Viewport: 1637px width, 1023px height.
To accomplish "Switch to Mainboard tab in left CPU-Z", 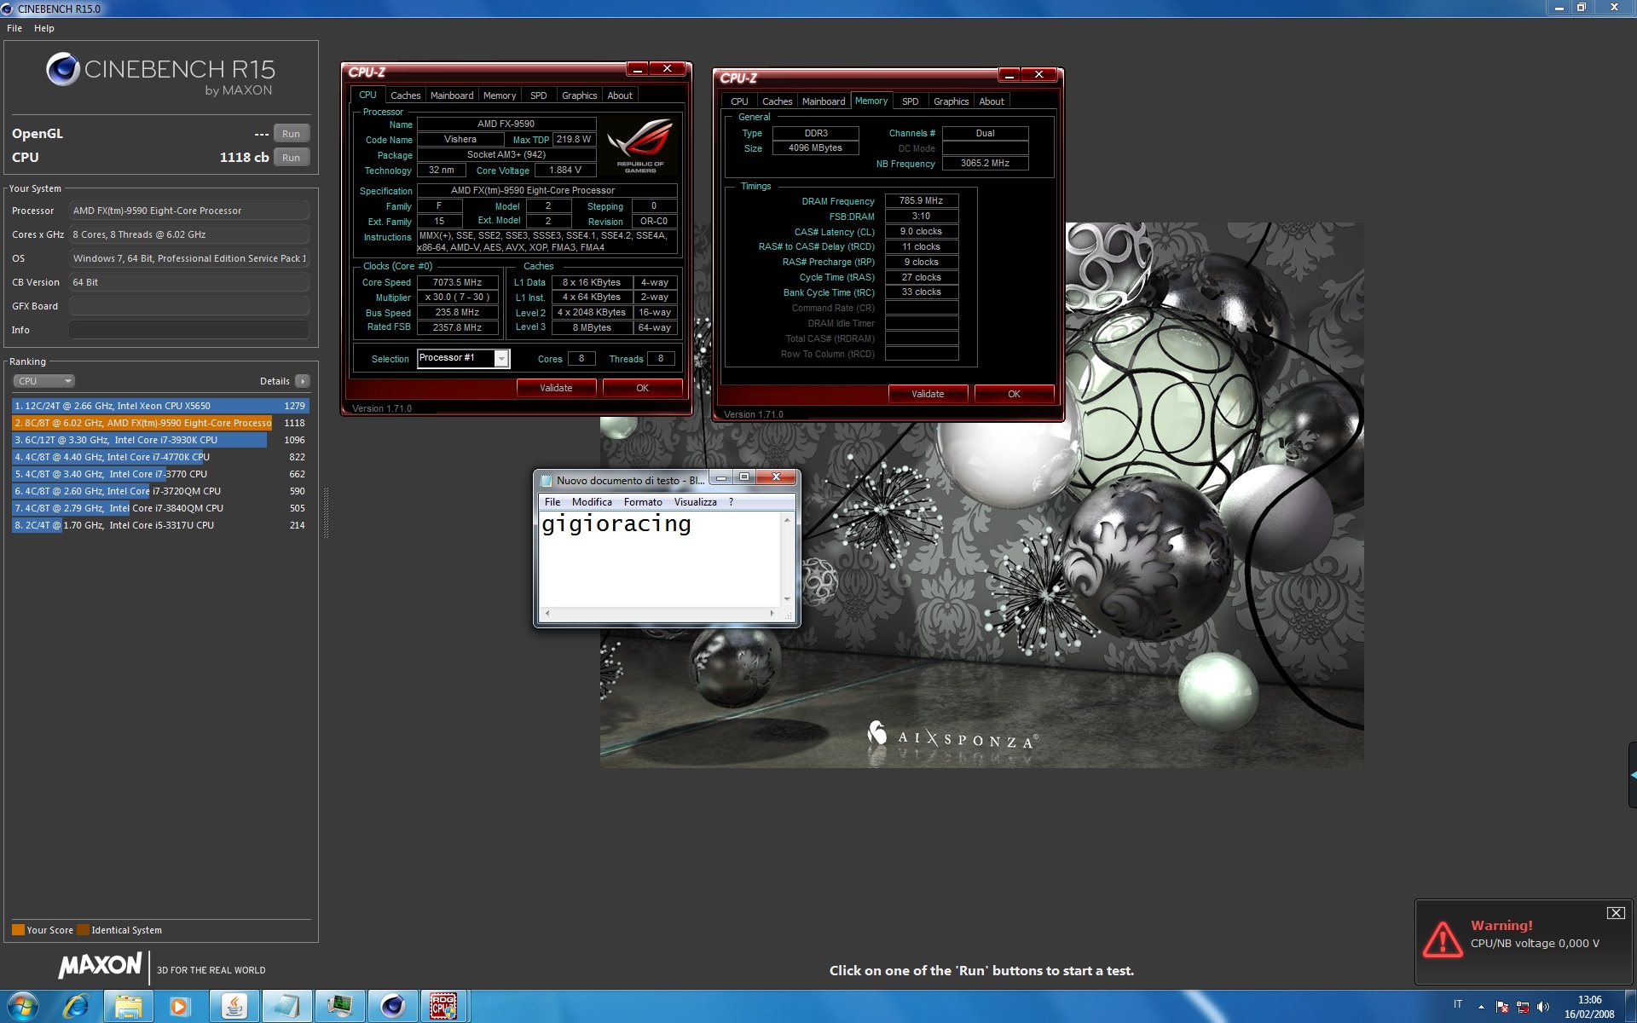I will pyautogui.click(x=452, y=95).
